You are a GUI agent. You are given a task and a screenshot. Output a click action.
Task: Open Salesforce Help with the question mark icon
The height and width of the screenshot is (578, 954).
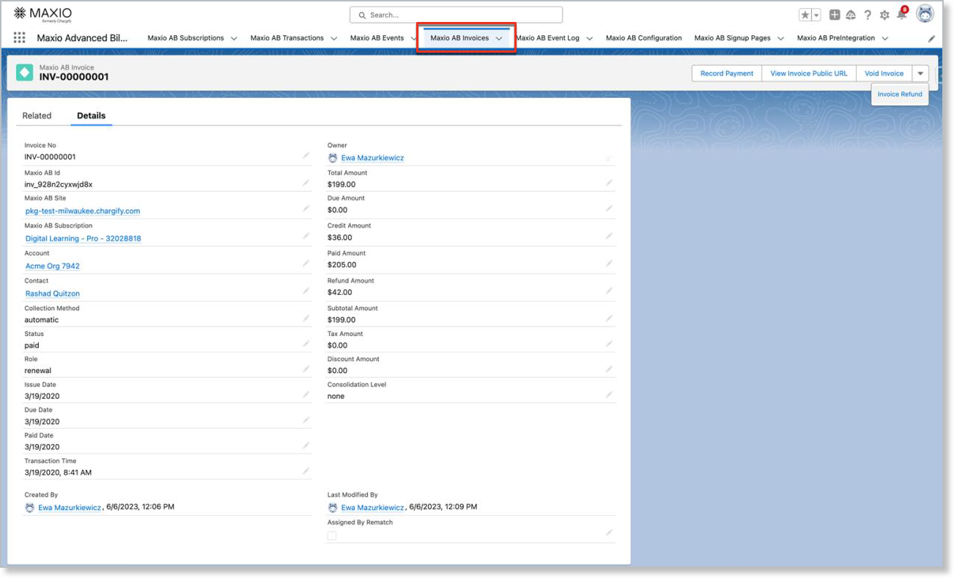pyautogui.click(x=867, y=14)
